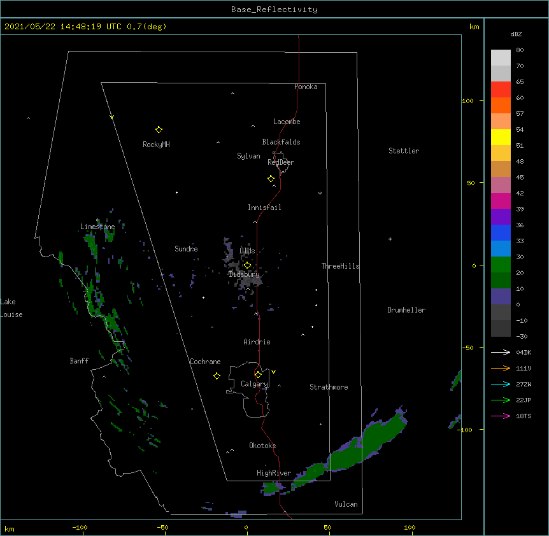Select the cyan 27ZW arrow in legend
This screenshot has width=549, height=536.
click(x=501, y=384)
